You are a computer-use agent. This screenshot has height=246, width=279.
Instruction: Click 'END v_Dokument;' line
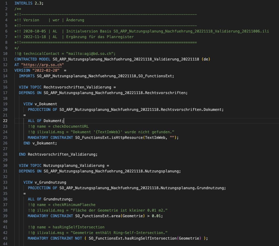coord(40,143)
